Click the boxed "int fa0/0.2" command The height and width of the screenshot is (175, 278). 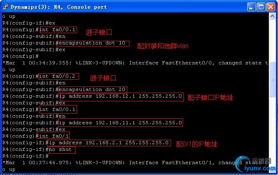(58, 76)
